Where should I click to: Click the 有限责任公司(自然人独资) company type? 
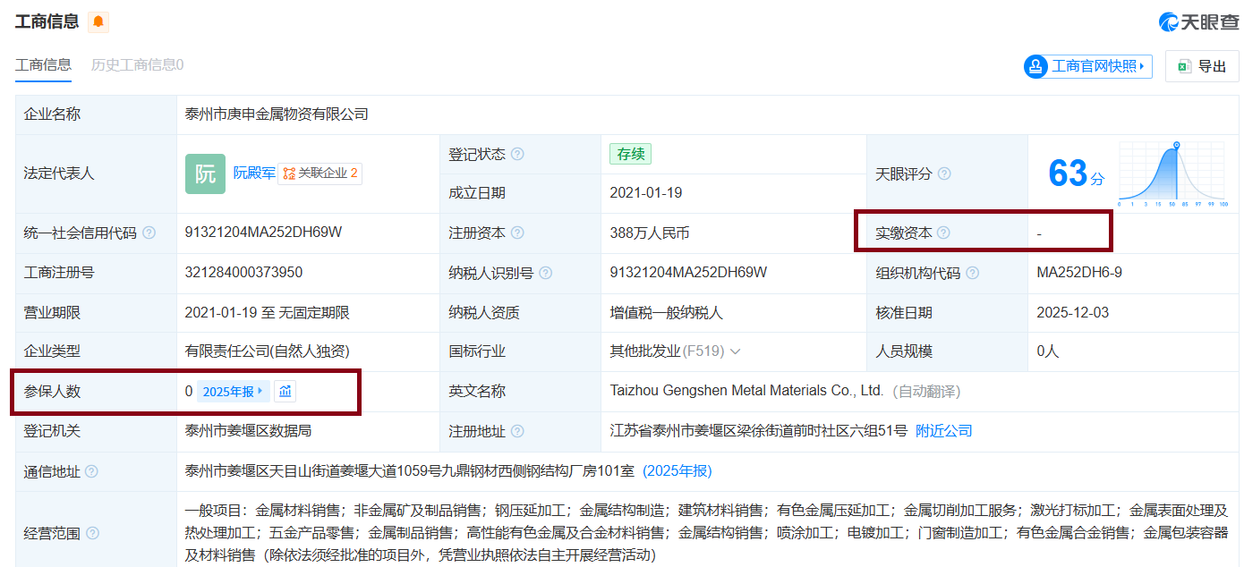pyautogui.click(x=267, y=351)
